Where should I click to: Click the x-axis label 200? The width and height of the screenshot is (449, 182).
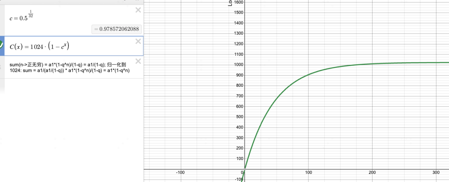pos(372,172)
